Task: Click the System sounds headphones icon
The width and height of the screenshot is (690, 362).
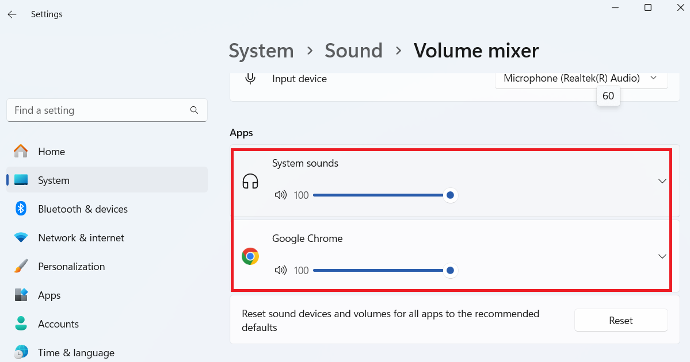Action: coord(250,181)
